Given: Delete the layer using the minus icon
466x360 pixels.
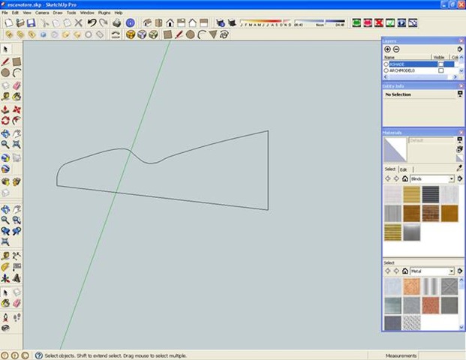Looking at the screenshot, I should (395, 49).
